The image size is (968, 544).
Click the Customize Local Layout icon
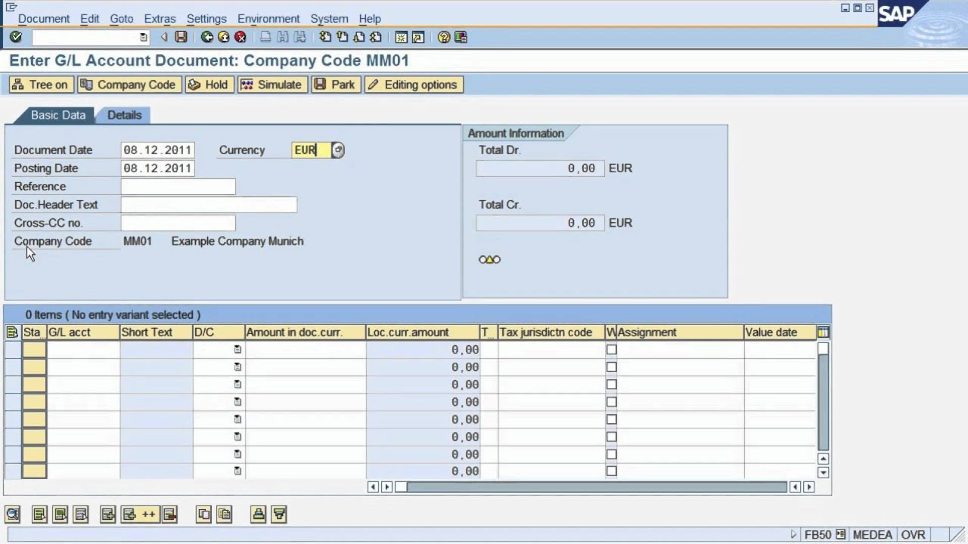(x=461, y=37)
